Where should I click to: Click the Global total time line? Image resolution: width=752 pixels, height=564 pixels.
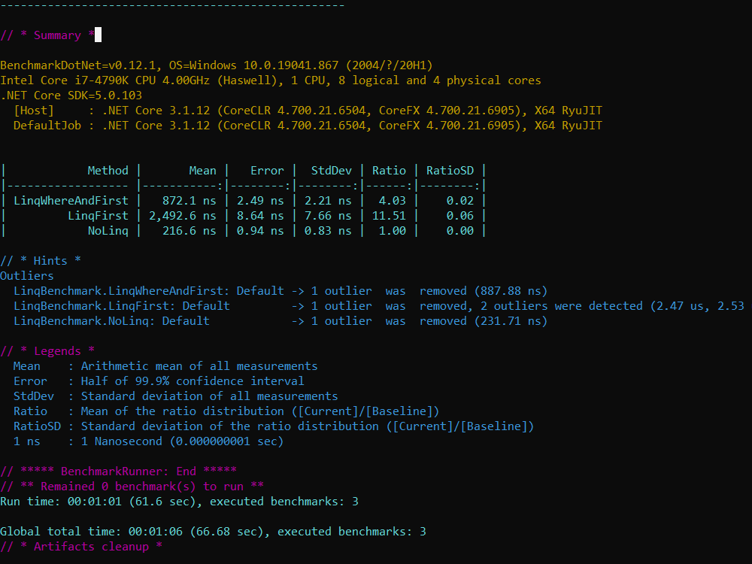213,532
